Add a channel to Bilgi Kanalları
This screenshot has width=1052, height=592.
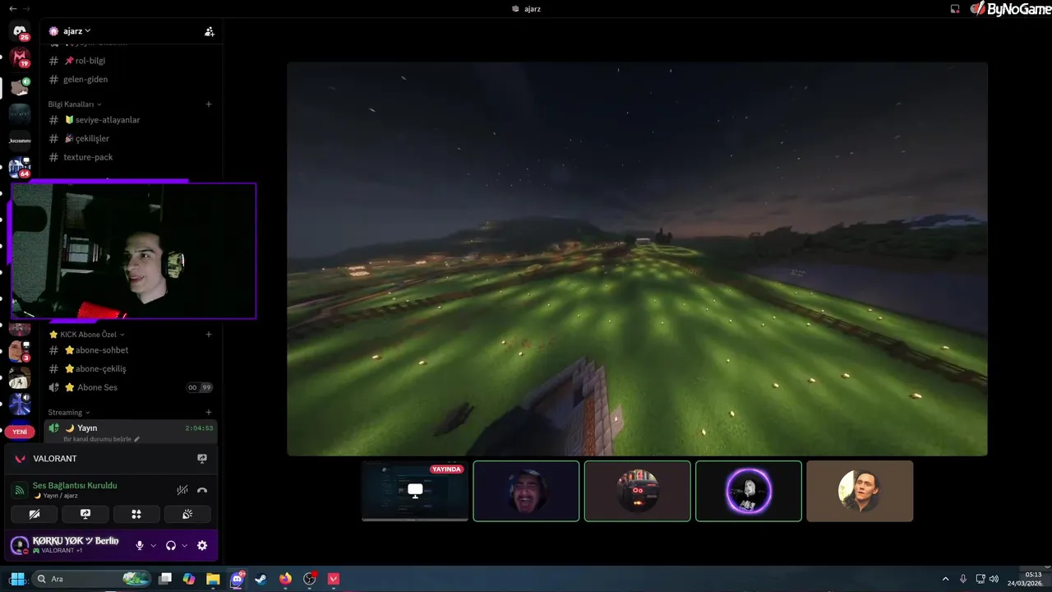(209, 104)
